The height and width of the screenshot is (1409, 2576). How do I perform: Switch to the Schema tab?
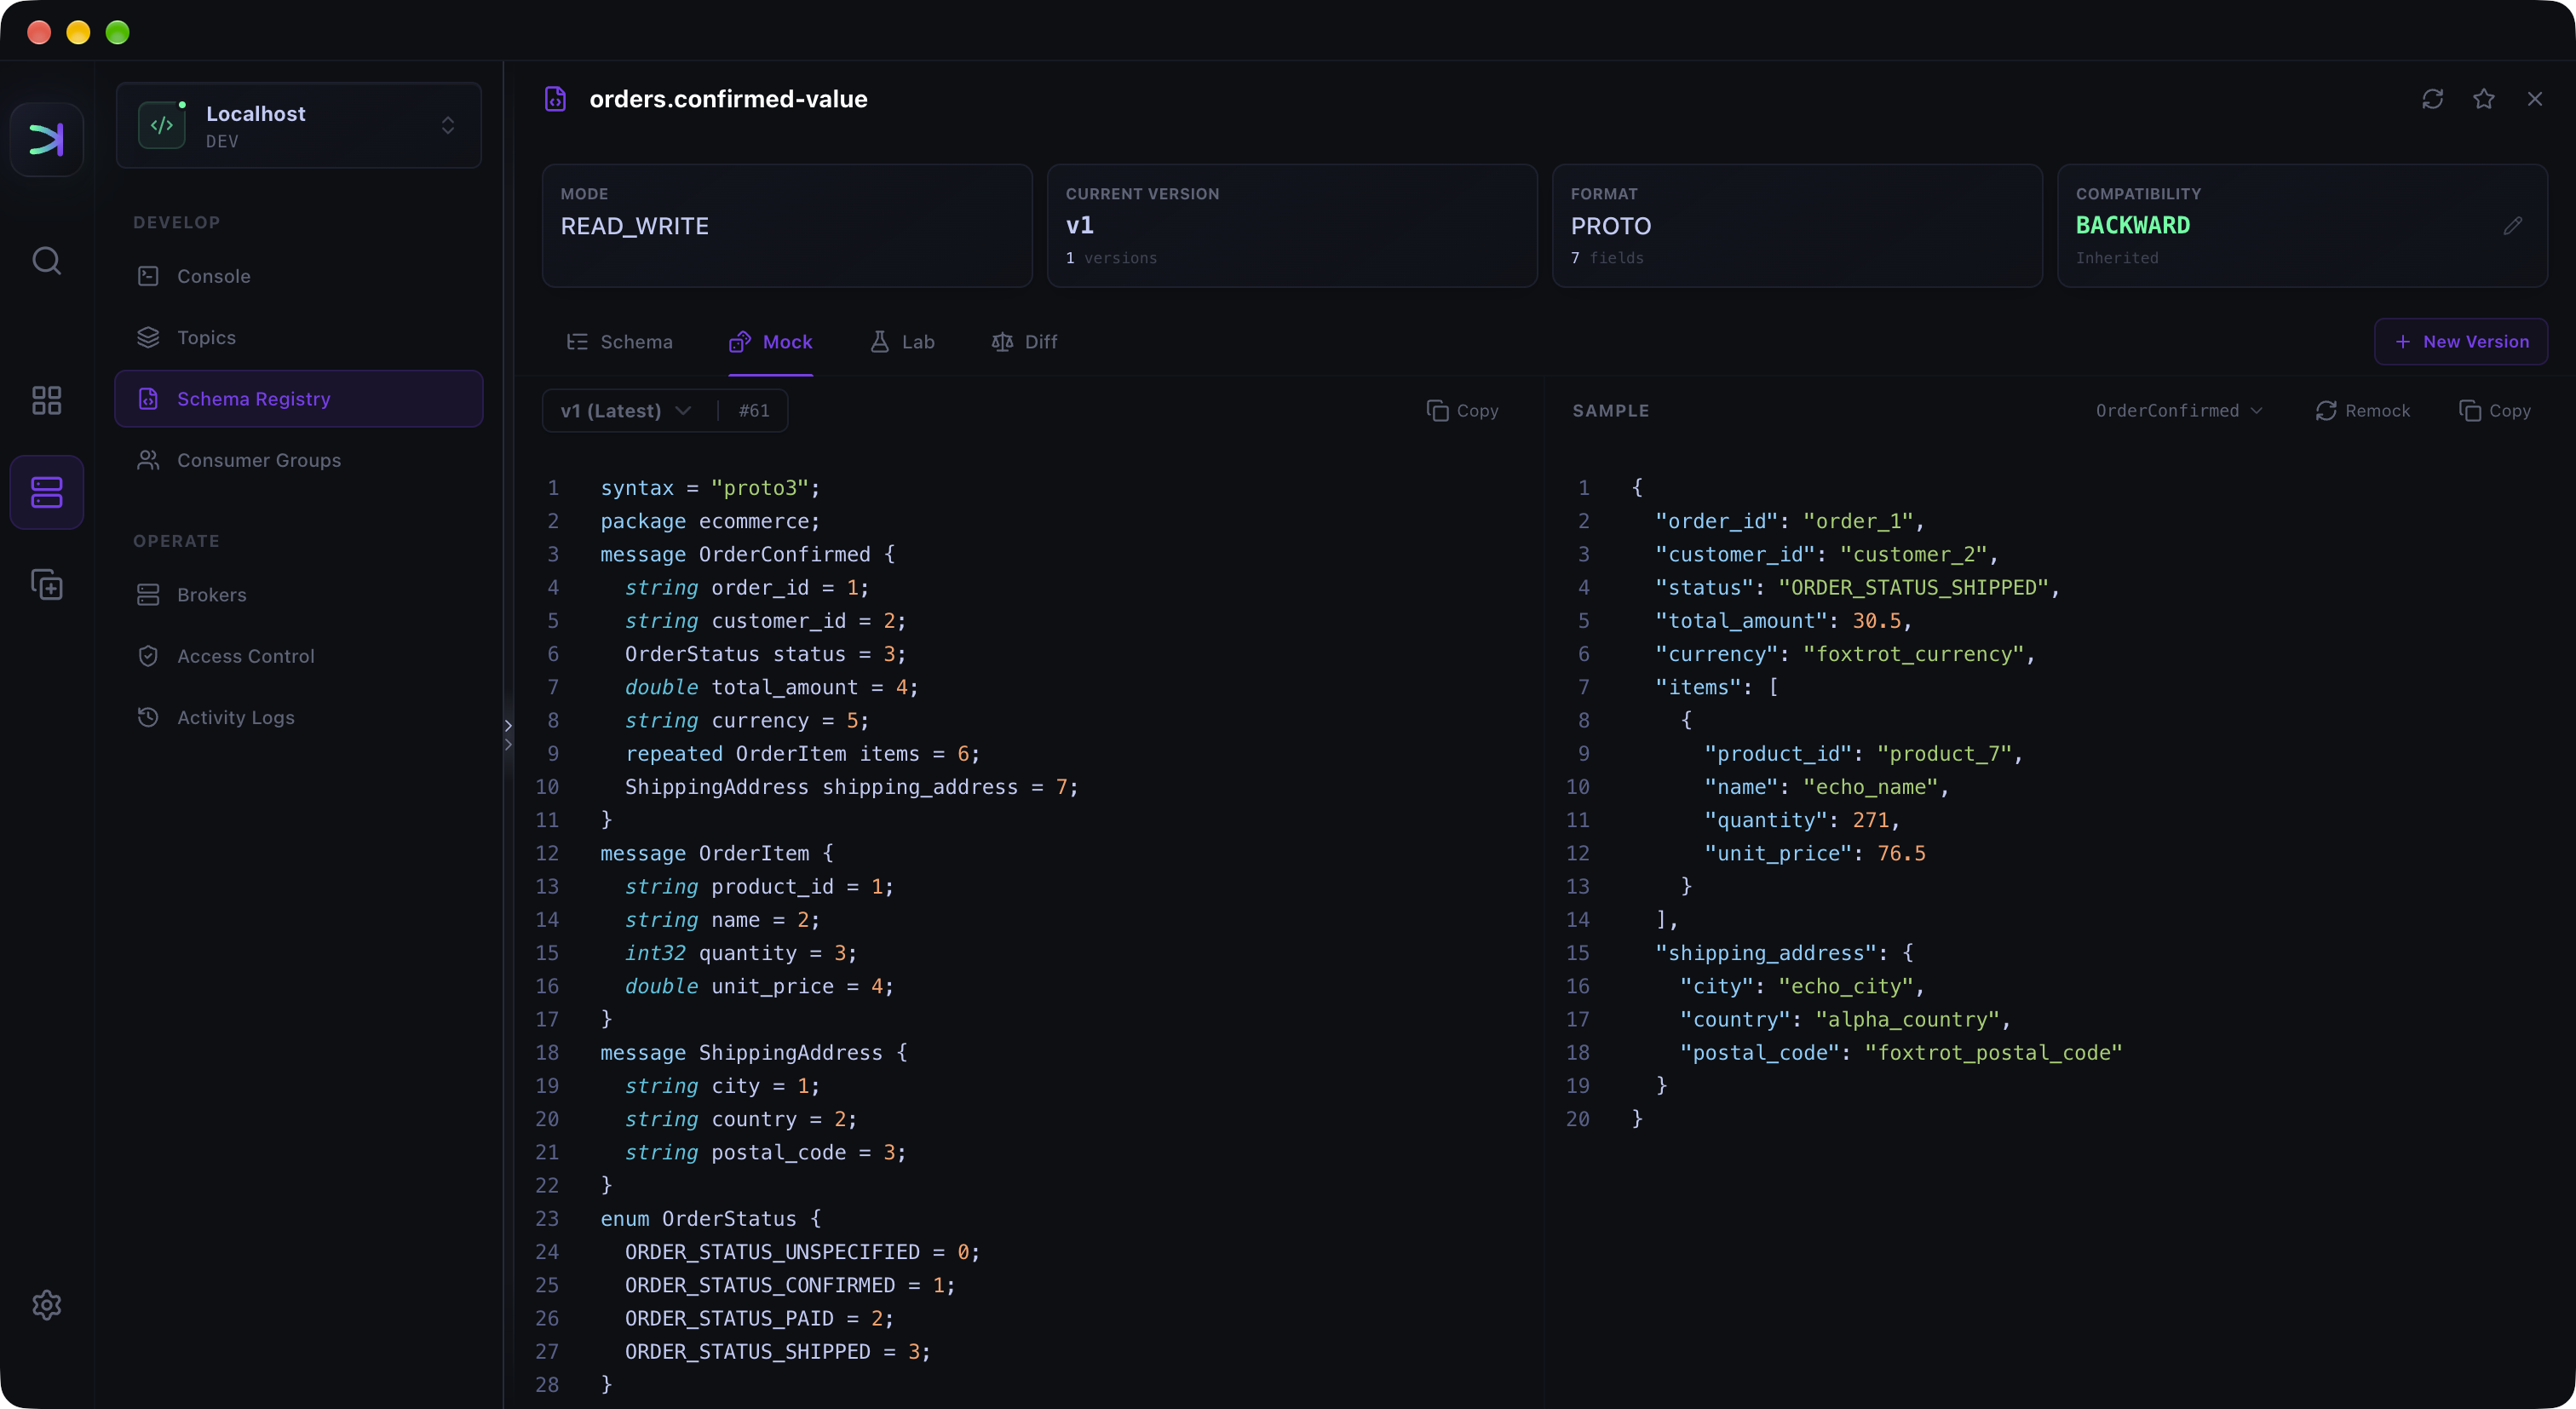pos(620,342)
